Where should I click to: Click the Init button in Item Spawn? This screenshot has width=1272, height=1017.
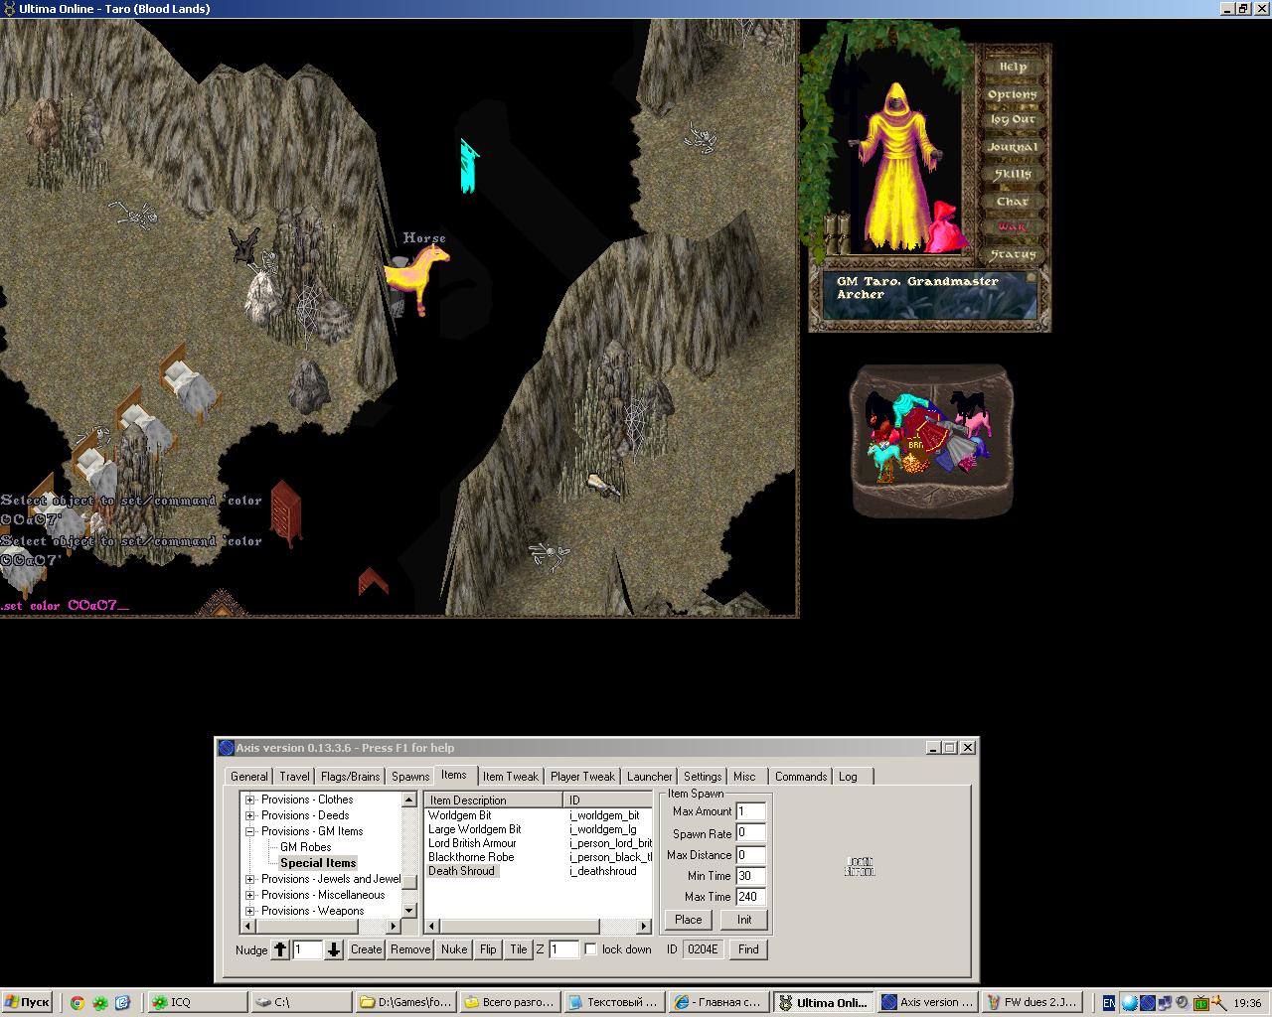tap(744, 920)
